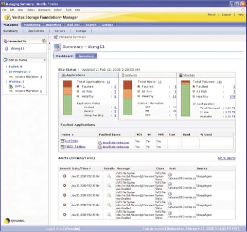
Task: Switch to the Inventory tab
Action: [x=86, y=56]
